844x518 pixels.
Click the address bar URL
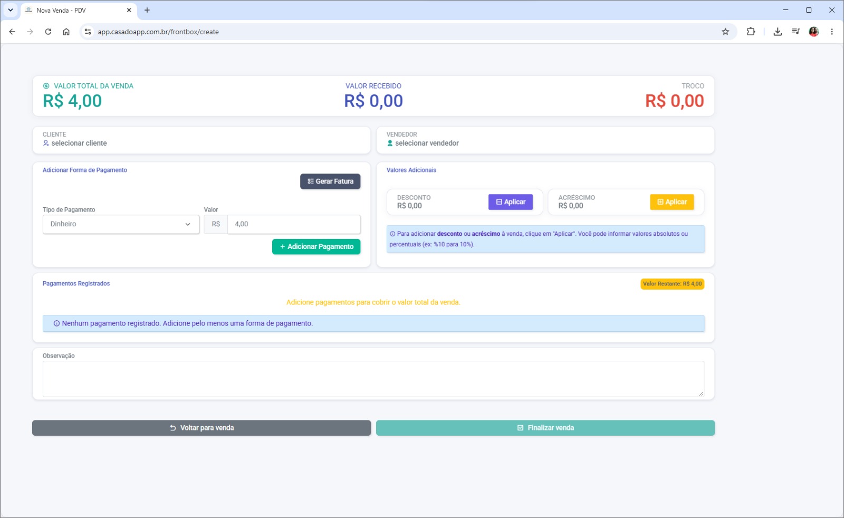coord(158,32)
